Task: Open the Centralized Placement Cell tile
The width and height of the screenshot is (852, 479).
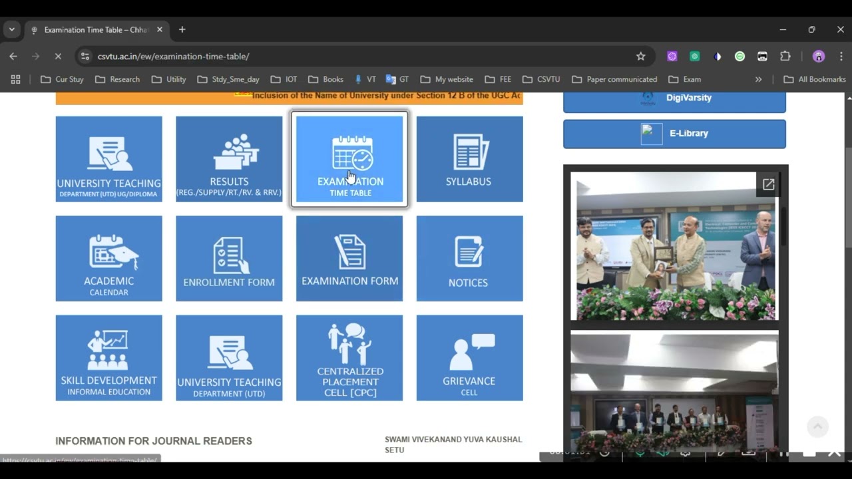Action: (349, 358)
